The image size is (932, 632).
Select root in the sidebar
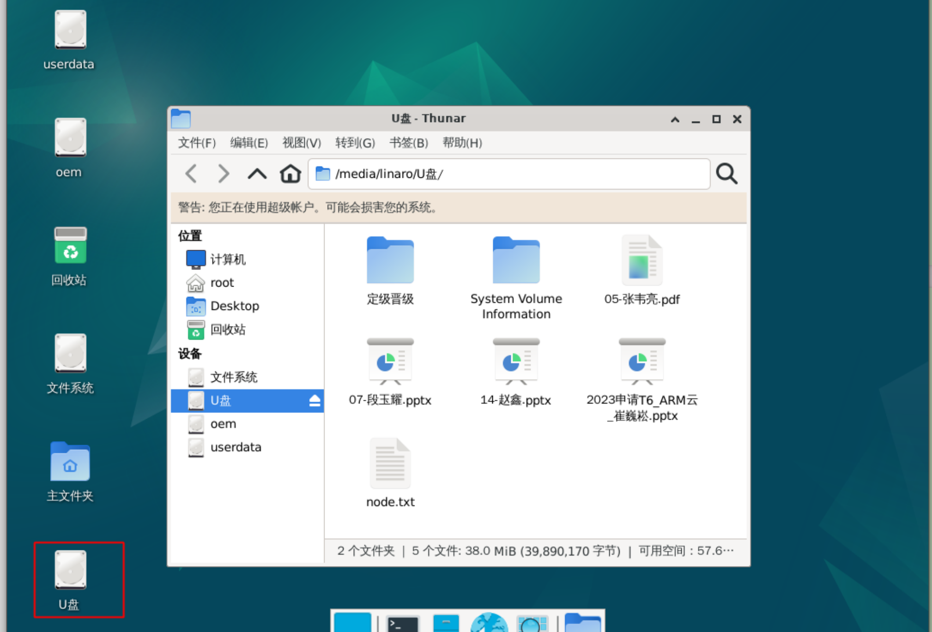pyautogui.click(x=247, y=283)
